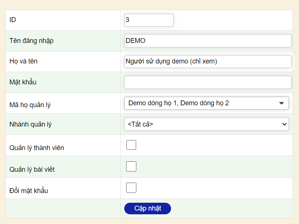Viewport: 299px width, 224px height.
Task: Click the Đổi mật khẩu label text
Action: (x=28, y=191)
